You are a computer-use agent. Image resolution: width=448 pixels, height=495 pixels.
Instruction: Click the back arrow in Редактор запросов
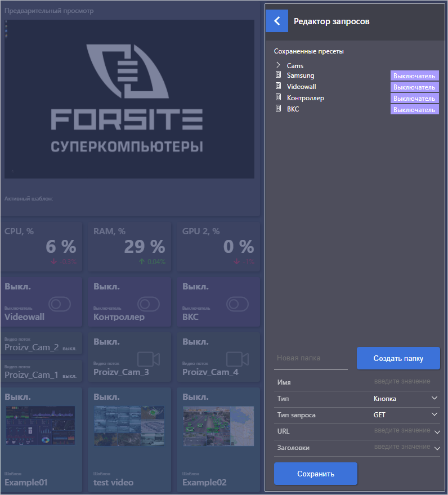coord(277,21)
